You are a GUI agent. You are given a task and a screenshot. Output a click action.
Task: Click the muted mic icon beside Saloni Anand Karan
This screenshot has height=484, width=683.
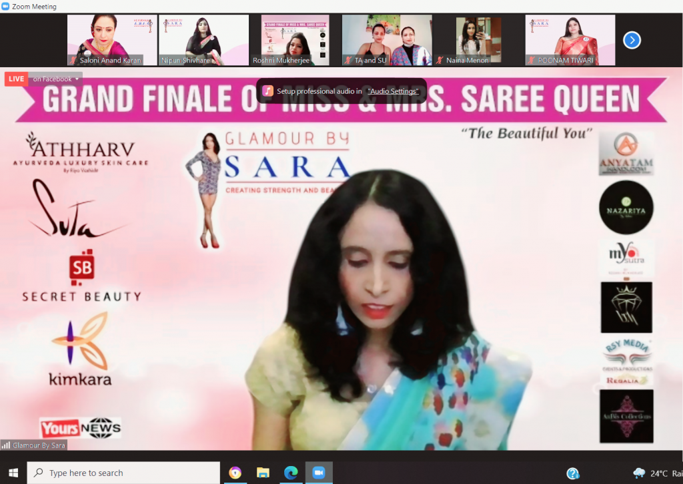tap(73, 61)
